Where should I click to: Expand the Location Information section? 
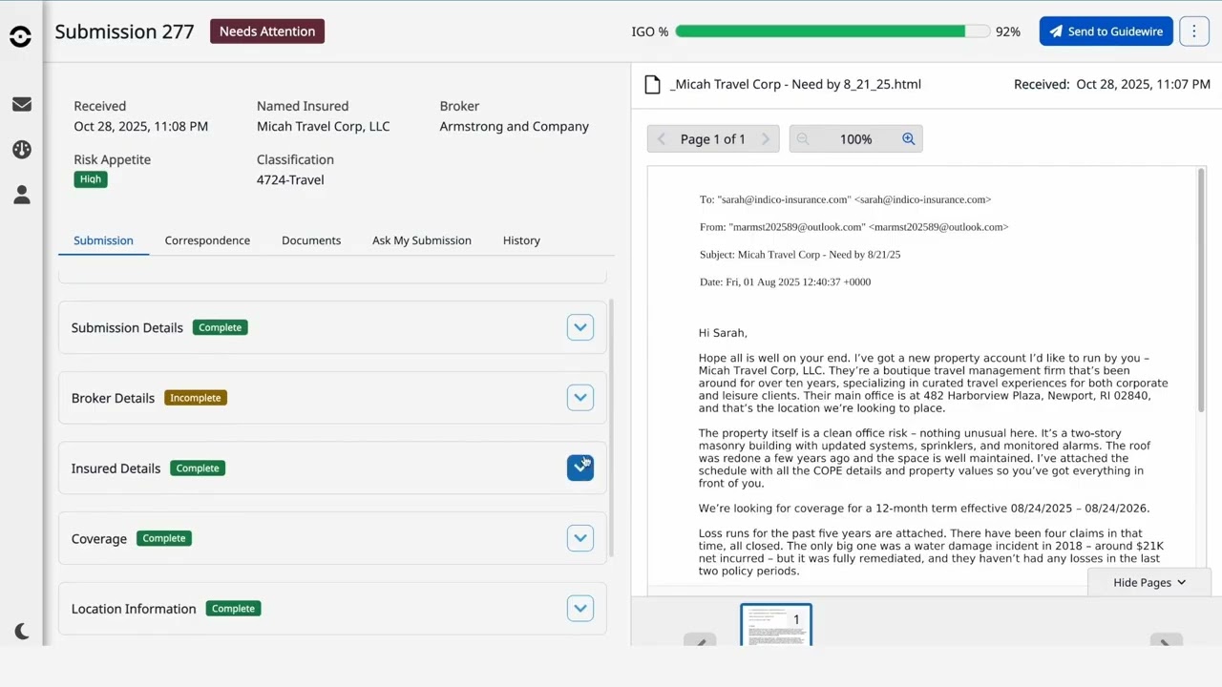pos(580,609)
